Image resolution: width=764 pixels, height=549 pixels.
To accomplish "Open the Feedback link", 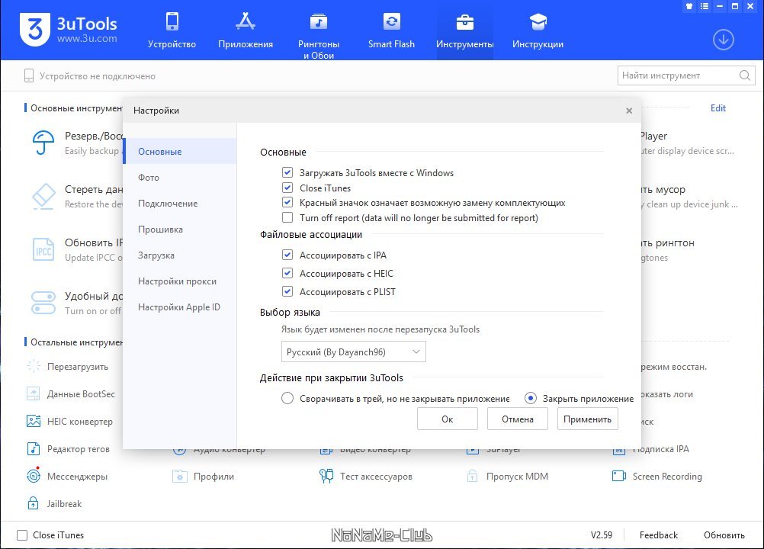I will [658, 535].
